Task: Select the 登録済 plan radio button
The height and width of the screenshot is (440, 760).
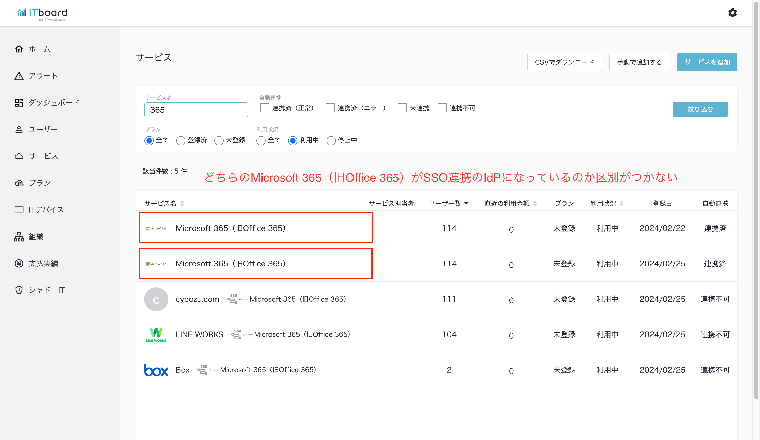Action: (180, 140)
